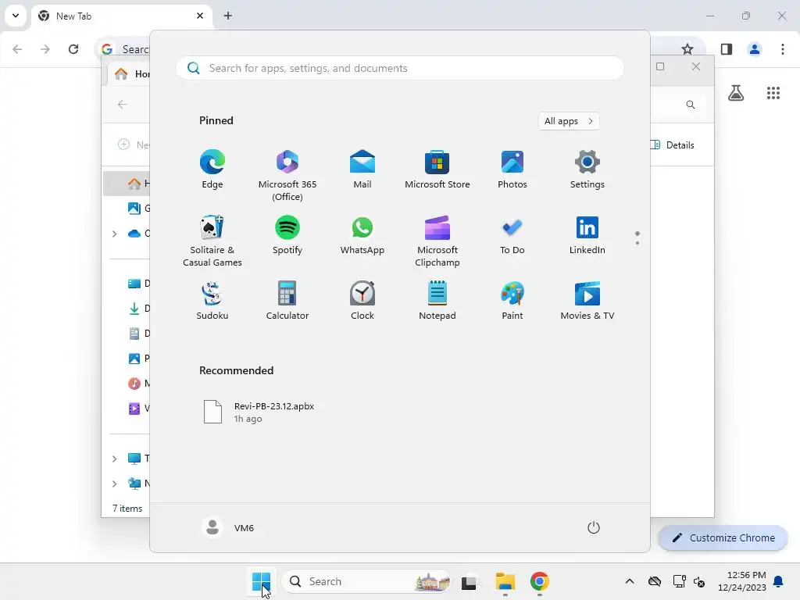Open Settings from pinned apps
Image resolution: width=800 pixels, height=600 pixels.
(587, 170)
